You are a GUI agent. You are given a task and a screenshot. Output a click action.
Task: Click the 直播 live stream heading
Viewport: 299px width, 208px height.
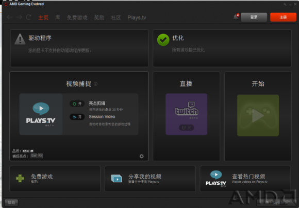point(186,84)
